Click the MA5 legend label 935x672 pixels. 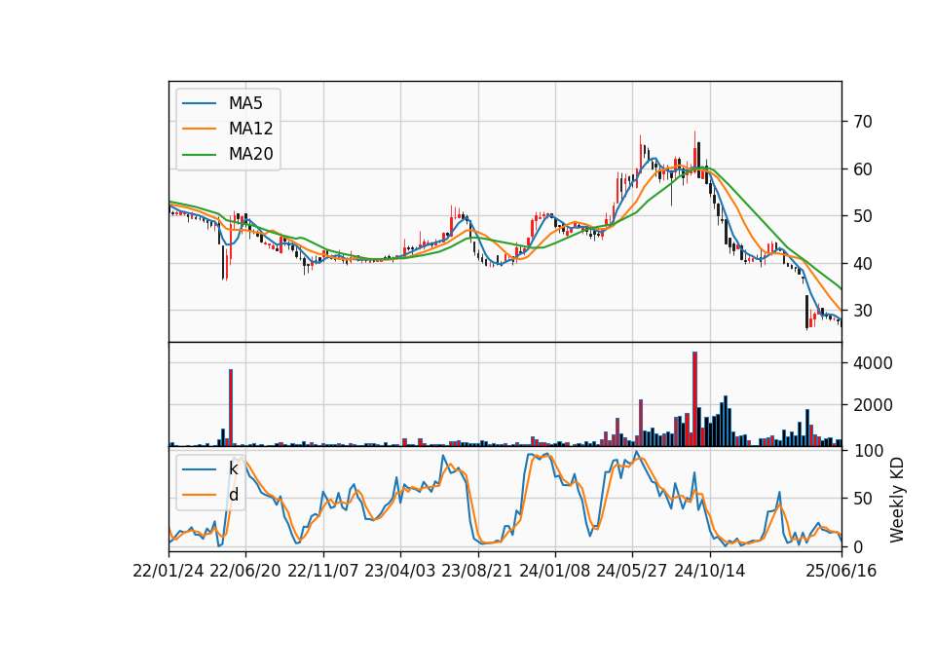coord(245,103)
